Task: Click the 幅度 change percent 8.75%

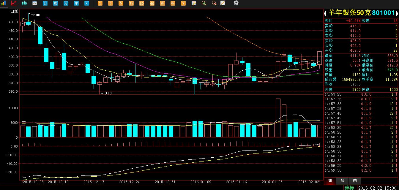Action: (355, 65)
